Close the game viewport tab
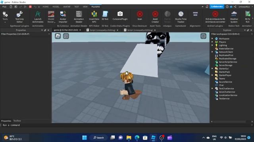This screenshot has height=142, width=254. pyautogui.click(x=80, y=30)
